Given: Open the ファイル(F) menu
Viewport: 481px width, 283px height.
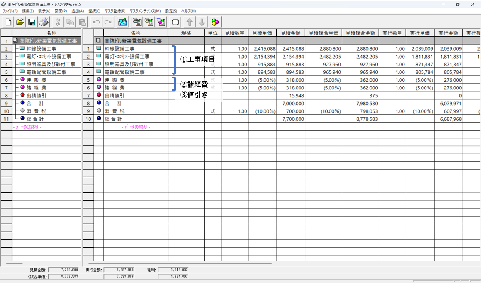Looking at the screenshot, I should pyautogui.click(x=10, y=11).
